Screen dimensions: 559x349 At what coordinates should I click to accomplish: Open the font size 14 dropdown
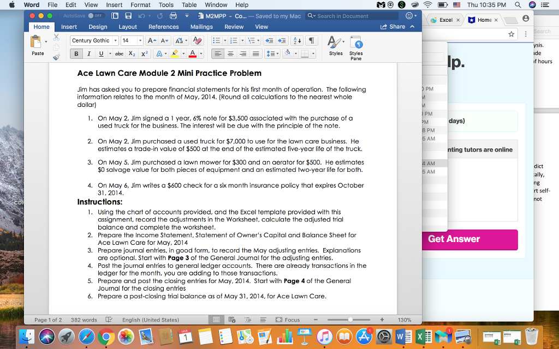pyautogui.click(x=140, y=40)
